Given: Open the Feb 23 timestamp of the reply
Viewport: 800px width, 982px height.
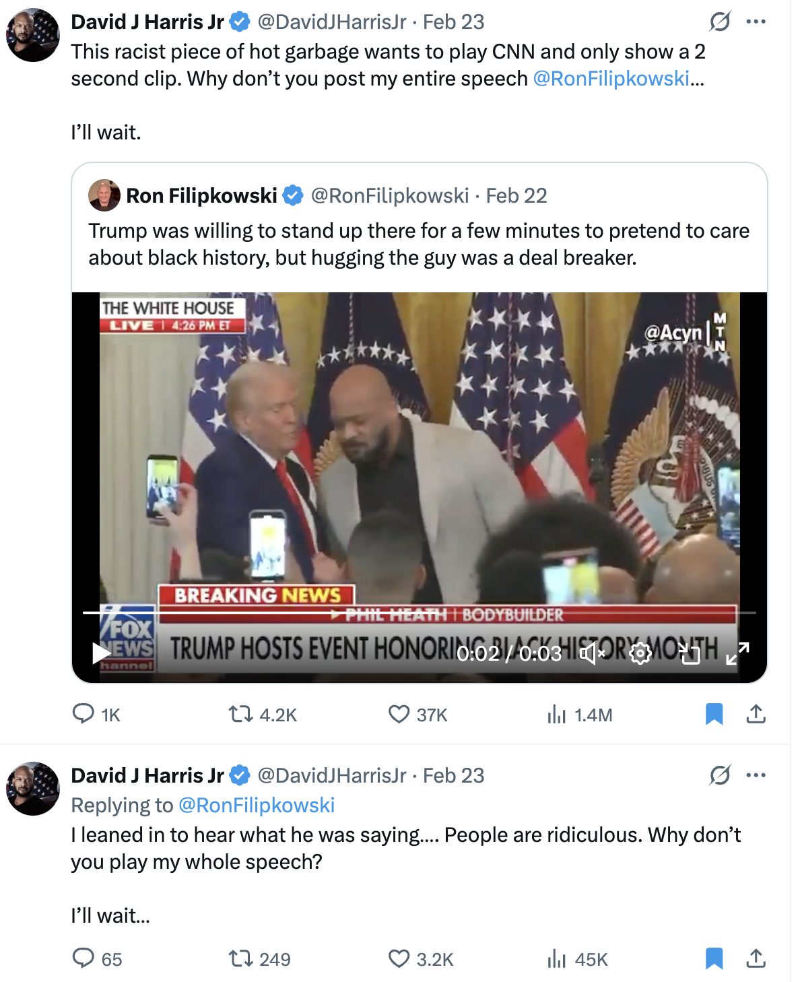Looking at the screenshot, I should (454, 775).
